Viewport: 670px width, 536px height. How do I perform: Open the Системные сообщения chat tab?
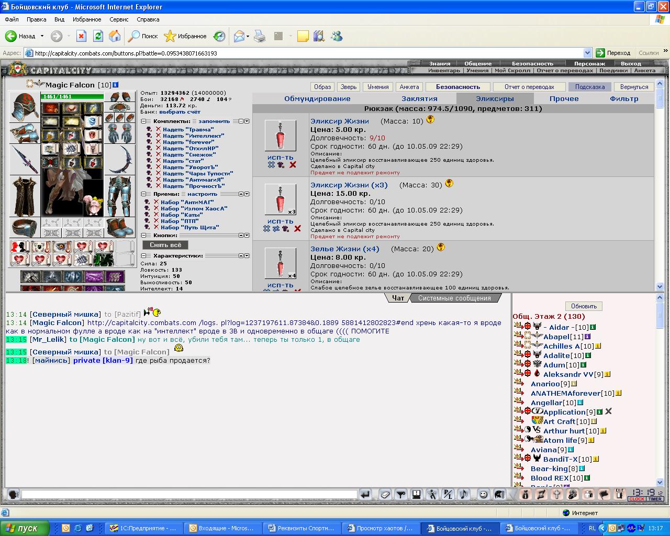tap(454, 298)
